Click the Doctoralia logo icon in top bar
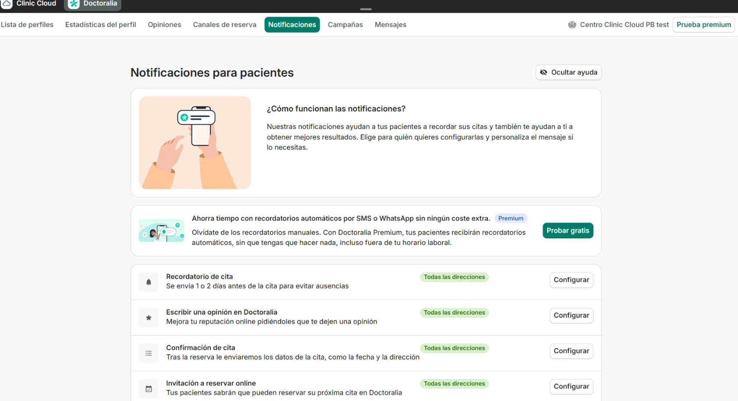Image resolution: width=738 pixels, height=401 pixels. click(x=74, y=4)
